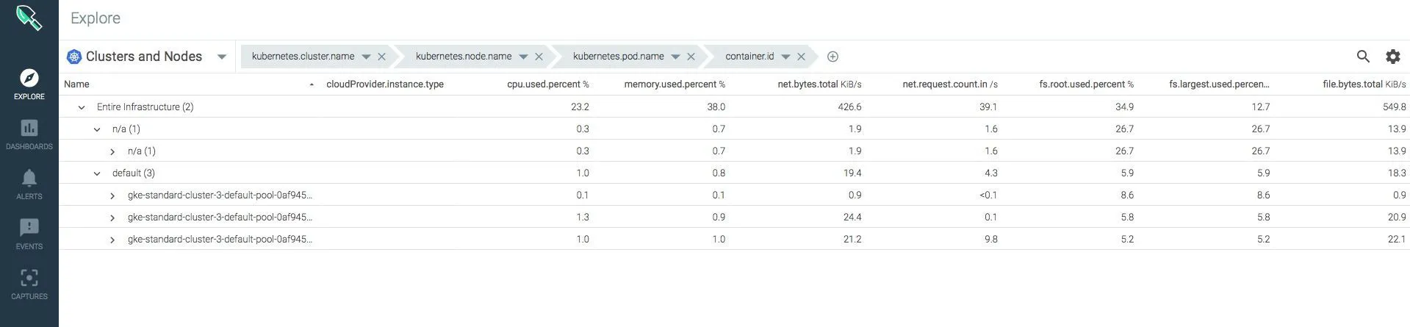This screenshot has height=327, width=1410.
Task: Open Captures from the sidebar
Action: coord(29,279)
